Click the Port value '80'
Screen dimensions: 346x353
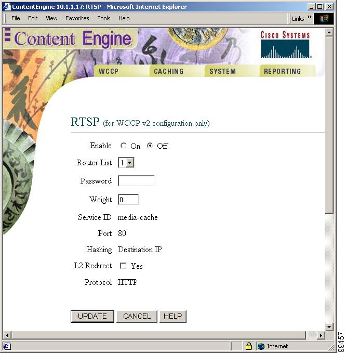(122, 233)
